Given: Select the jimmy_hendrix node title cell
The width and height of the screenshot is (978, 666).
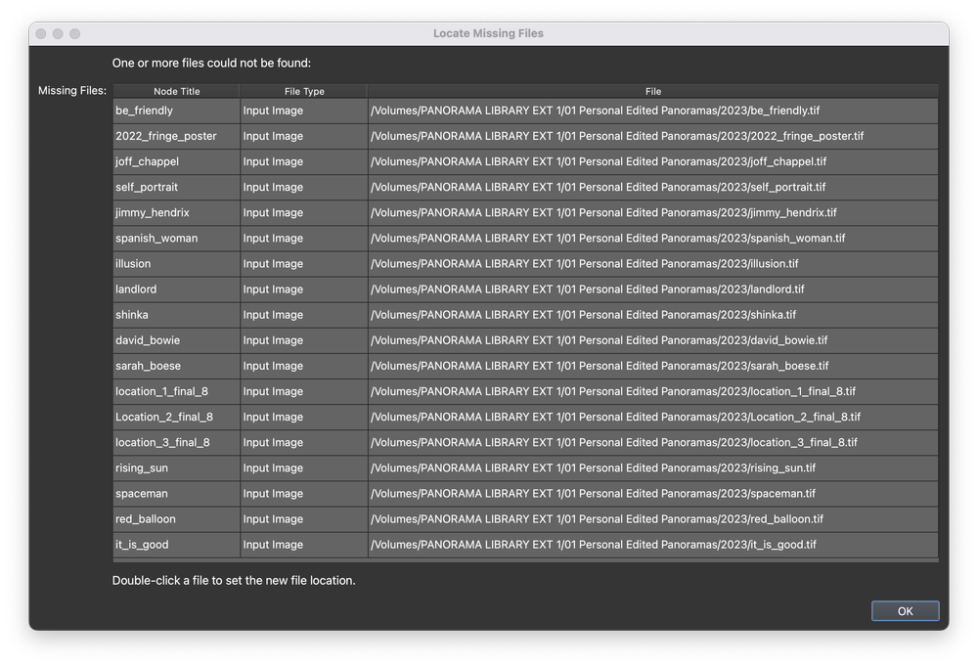Looking at the screenshot, I should point(176,212).
